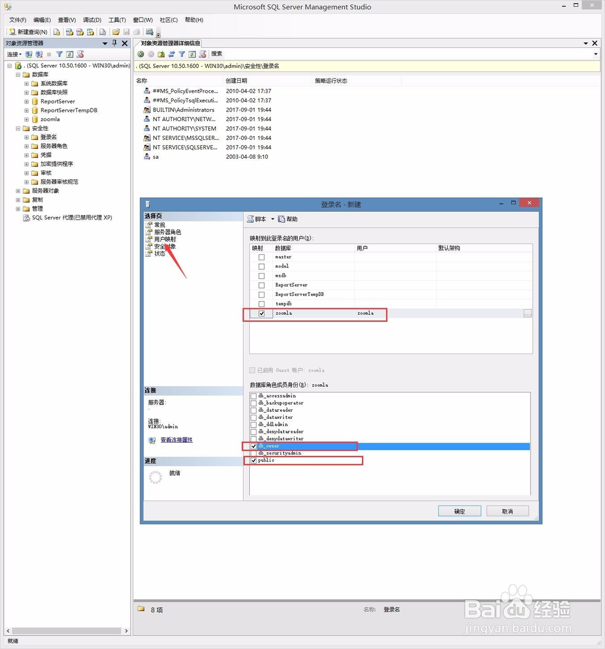Viewport: 605px width, 649px height.
Task: Uncheck the db_owner role checkbox
Action: [x=253, y=446]
